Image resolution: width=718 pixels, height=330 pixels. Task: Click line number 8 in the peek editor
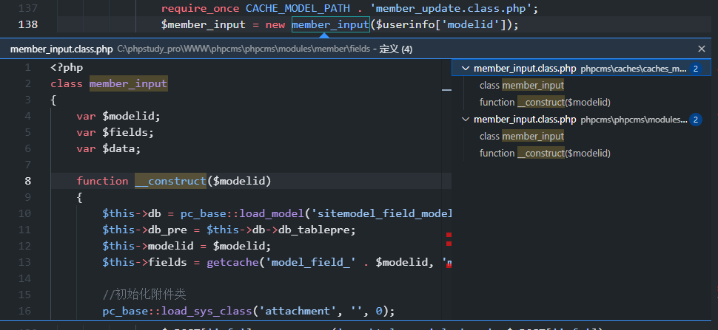(28, 181)
